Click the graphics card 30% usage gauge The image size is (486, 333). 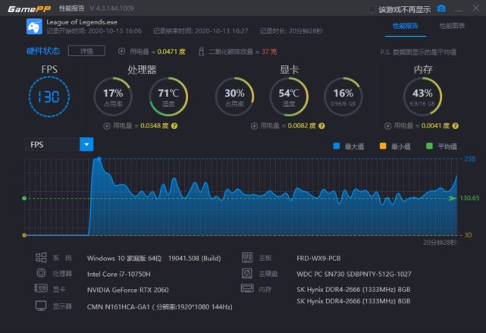(x=234, y=97)
